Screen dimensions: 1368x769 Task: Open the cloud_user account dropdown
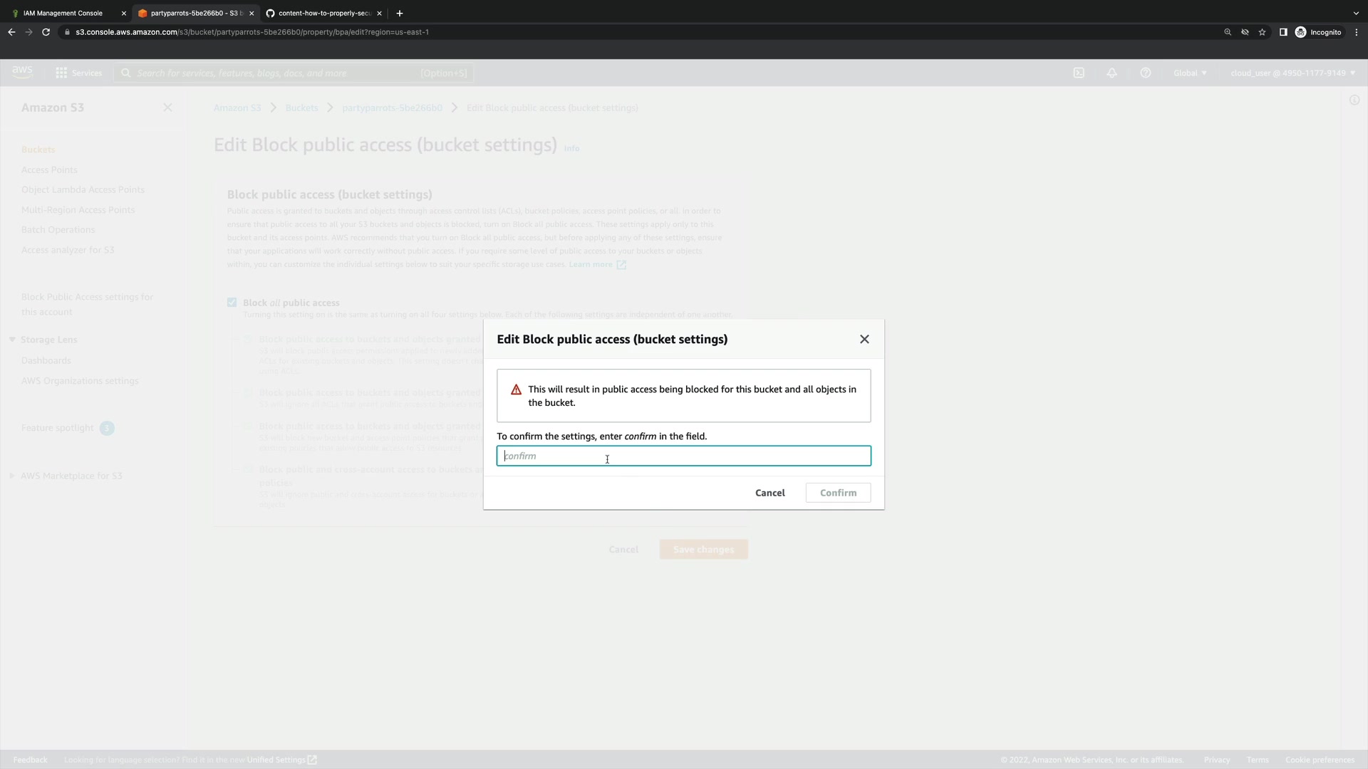pyautogui.click(x=1292, y=73)
